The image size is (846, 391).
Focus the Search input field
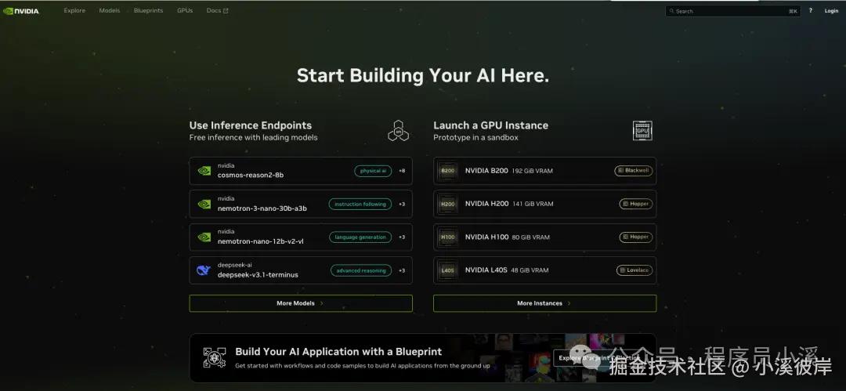tap(732, 11)
